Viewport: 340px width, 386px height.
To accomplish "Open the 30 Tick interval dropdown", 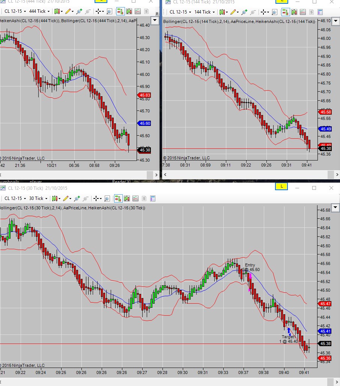I will click(38, 198).
